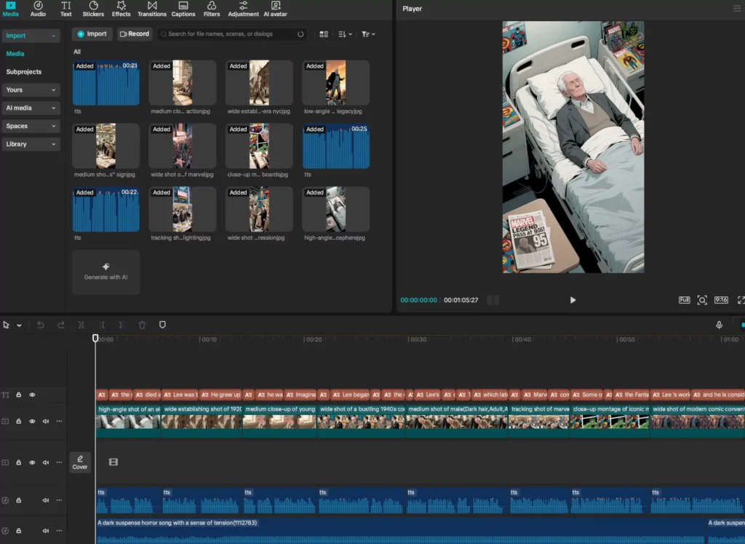745x544 pixels.
Task: Open the Captions tab
Action: (183, 9)
